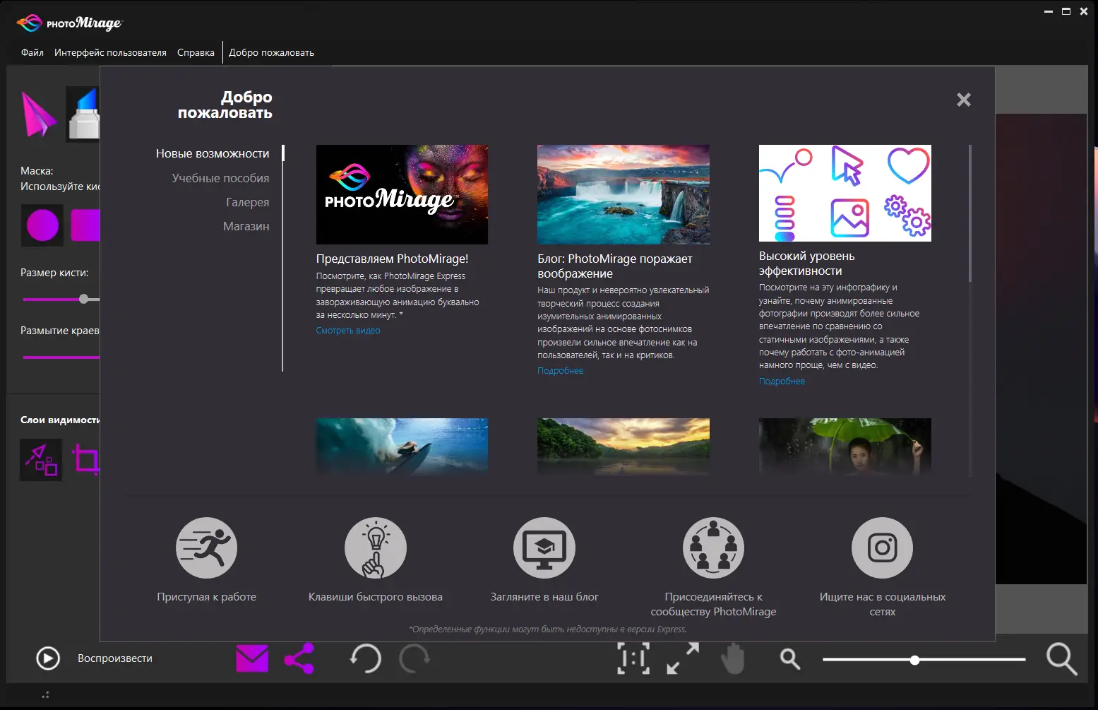The image size is (1098, 710).
Task: Click the pink share icon
Action: click(x=299, y=658)
